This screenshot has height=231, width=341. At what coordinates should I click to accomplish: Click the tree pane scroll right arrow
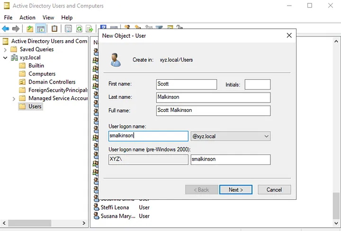(x=84, y=223)
